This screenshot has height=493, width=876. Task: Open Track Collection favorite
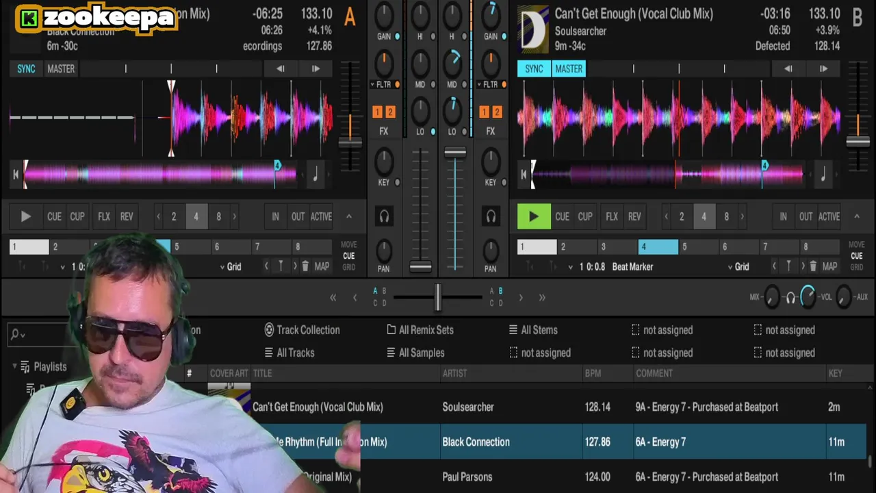(x=302, y=330)
